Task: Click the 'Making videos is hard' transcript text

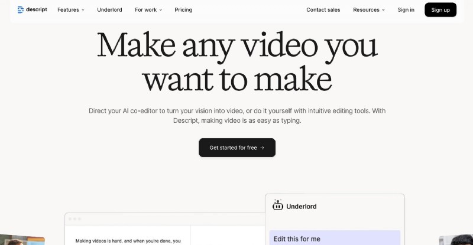Action: pyautogui.click(x=128, y=241)
